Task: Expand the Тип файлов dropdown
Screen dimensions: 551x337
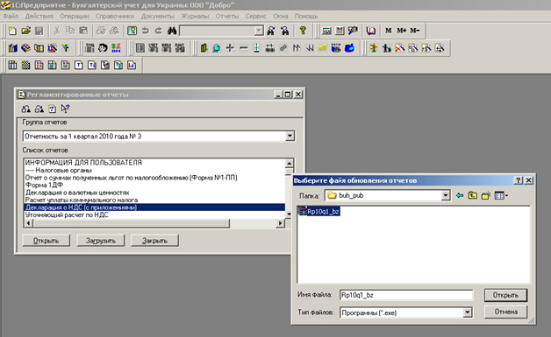Action: [x=468, y=312]
